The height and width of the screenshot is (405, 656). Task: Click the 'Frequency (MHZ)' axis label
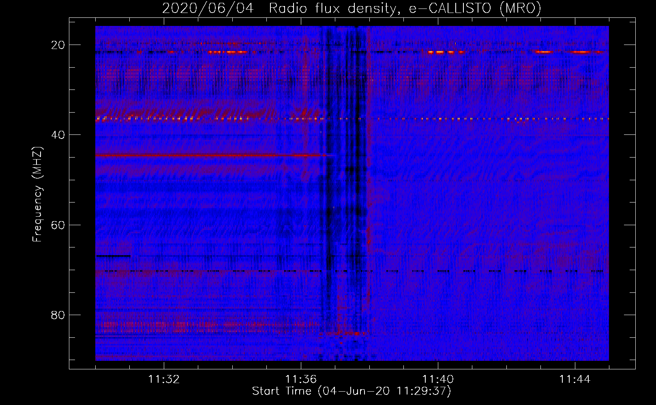coord(37,194)
